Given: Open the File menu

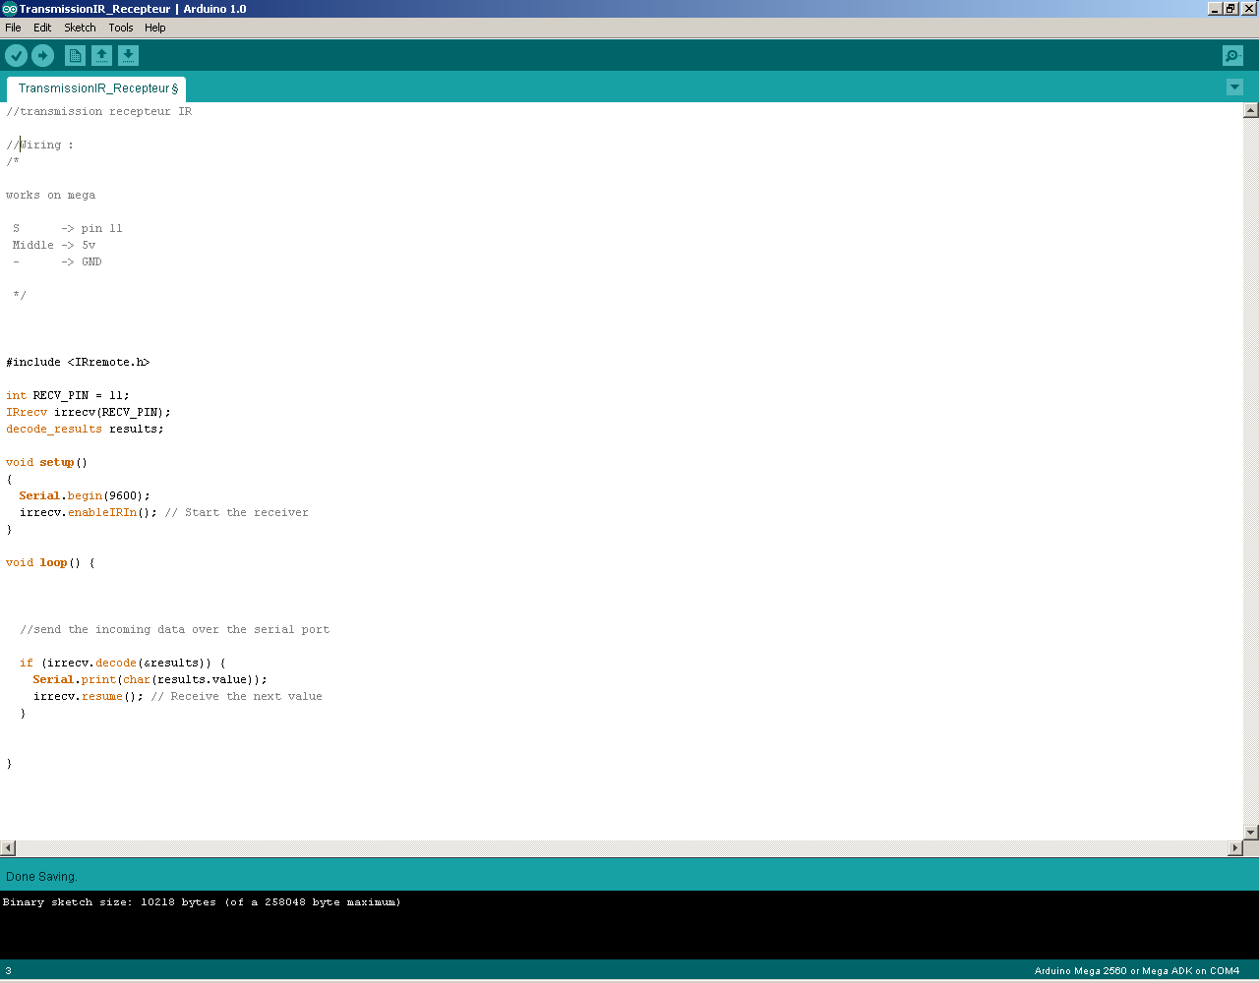Looking at the screenshot, I should 13,28.
